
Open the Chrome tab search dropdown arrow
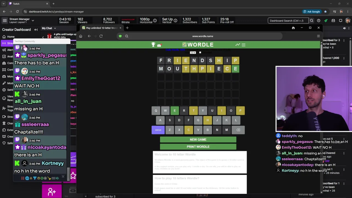pyautogui.click(x=4, y=4)
